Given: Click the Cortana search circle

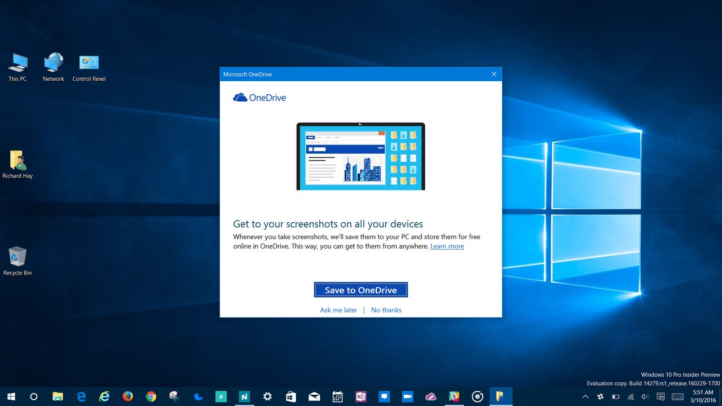Looking at the screenshot, I should (x=34, y=396).
